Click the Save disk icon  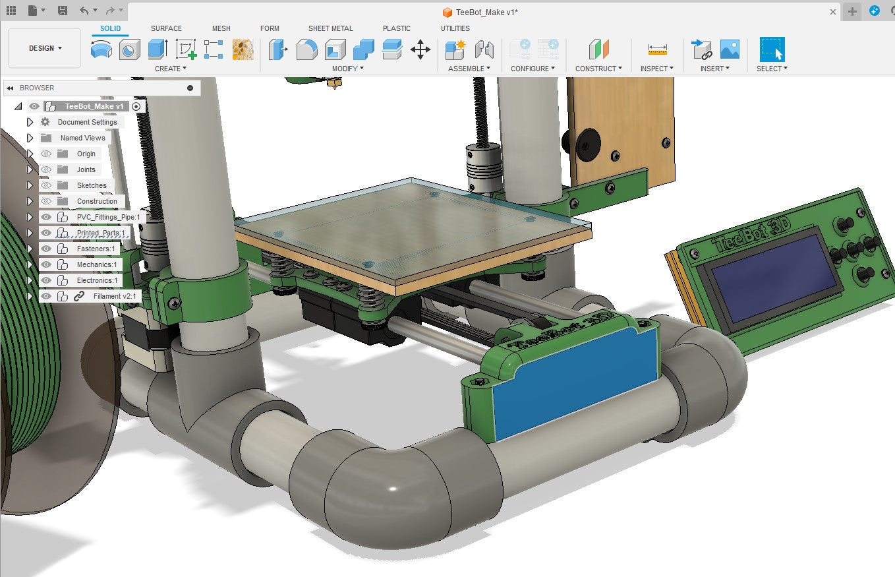click(62, 11)
